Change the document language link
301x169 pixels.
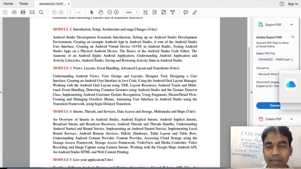(277, 86)
